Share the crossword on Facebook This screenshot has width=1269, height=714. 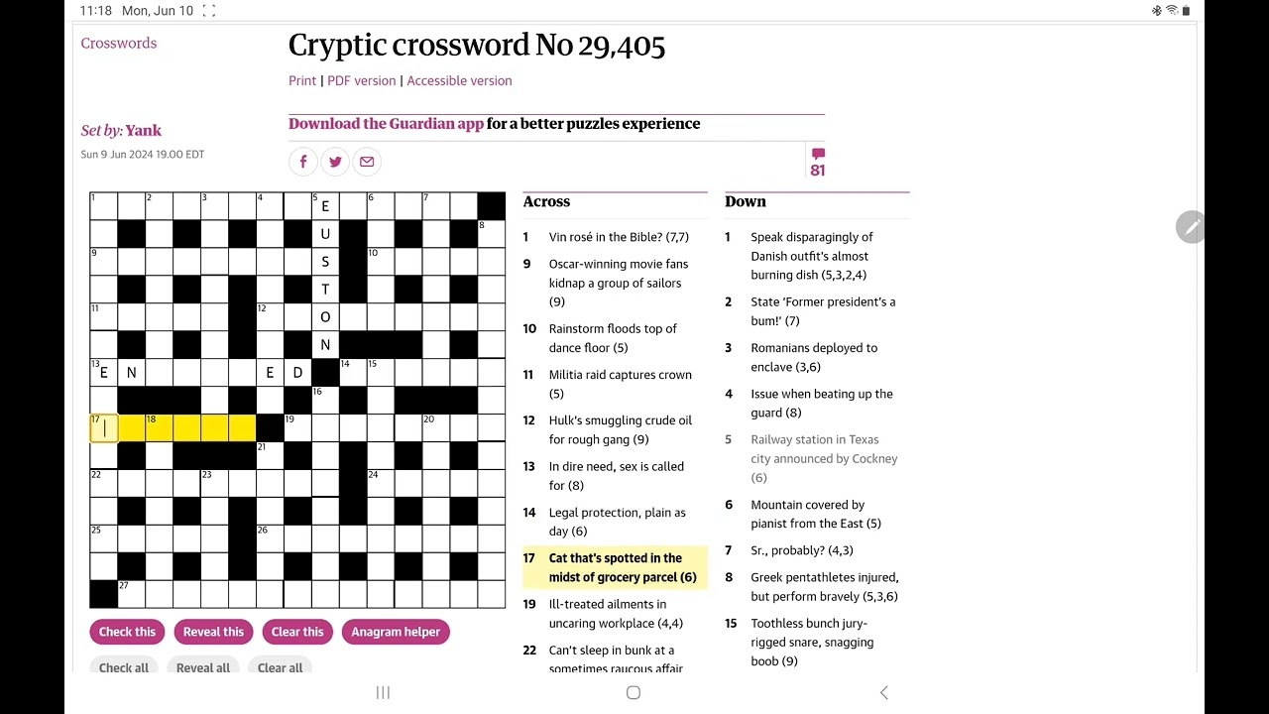[303, 161]
